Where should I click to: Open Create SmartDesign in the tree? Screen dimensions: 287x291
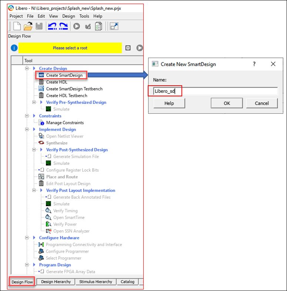tap(64, 75)
